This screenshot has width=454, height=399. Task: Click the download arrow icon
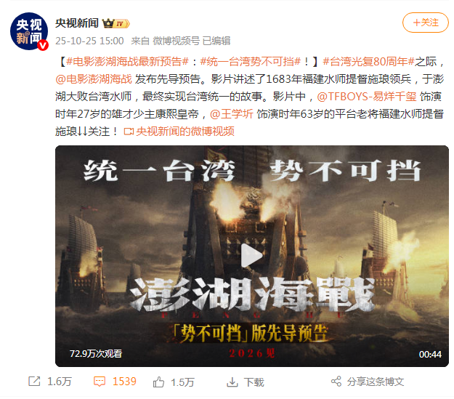click(x=232, y=382)
